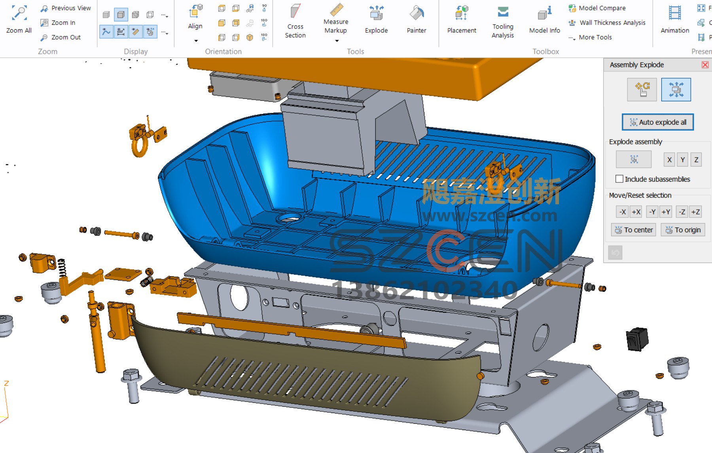
Task: Expand the Align dropdown arrow
Action: pos(196,40)
